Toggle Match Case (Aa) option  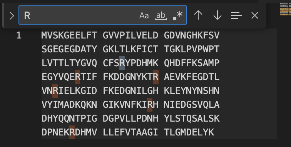144,15
